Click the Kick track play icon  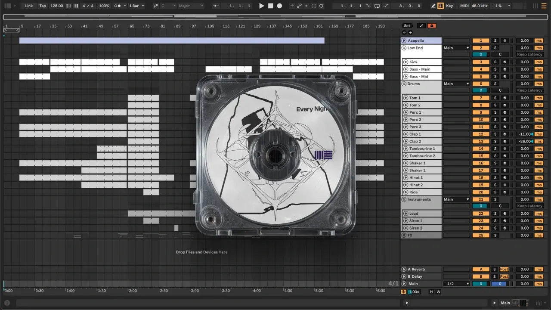point(406,62)
